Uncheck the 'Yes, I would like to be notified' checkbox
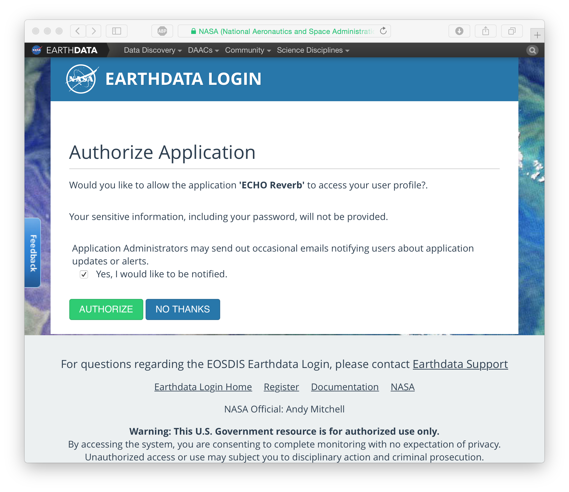The height and width of the screenshot is (492, 569). (x=84, y=273)
